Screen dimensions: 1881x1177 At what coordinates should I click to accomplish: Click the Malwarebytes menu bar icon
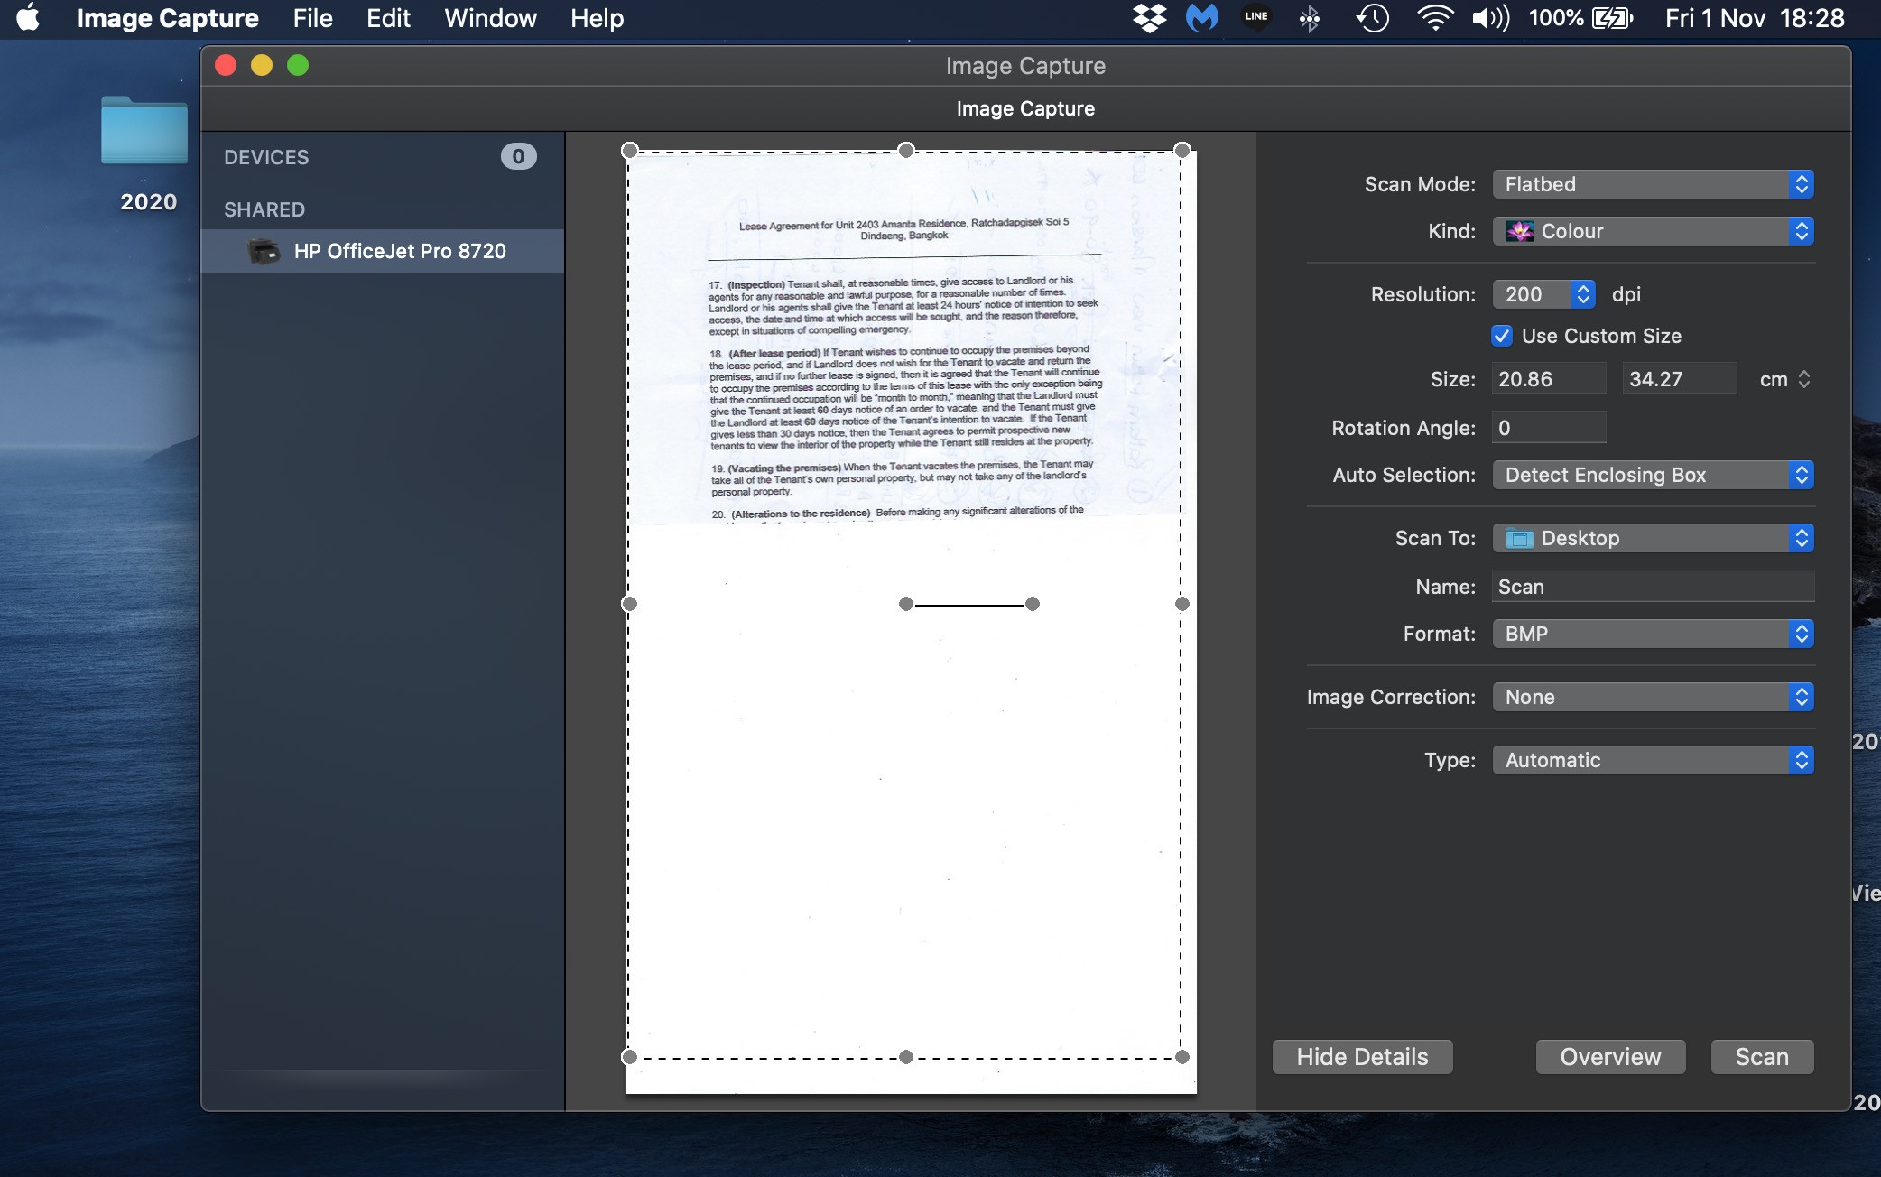pyautogui.click(x=1201, y=18)
